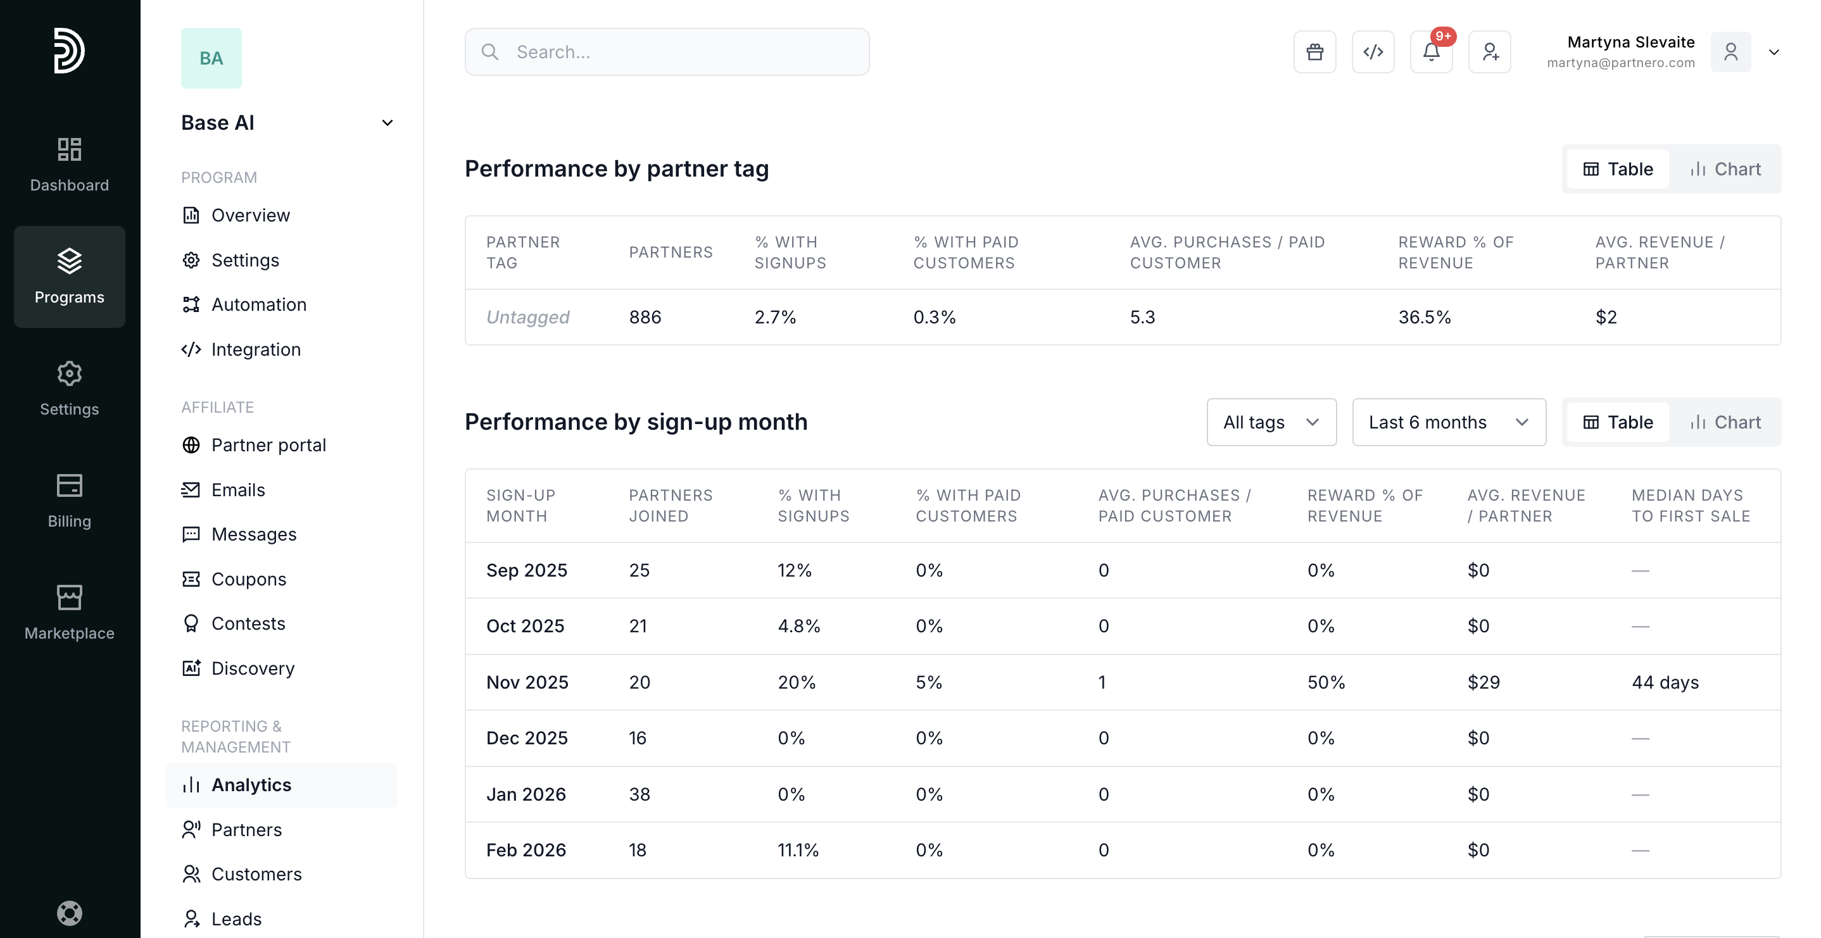
Task: Open the code integration icon in the header
Action: (1373, 52)
